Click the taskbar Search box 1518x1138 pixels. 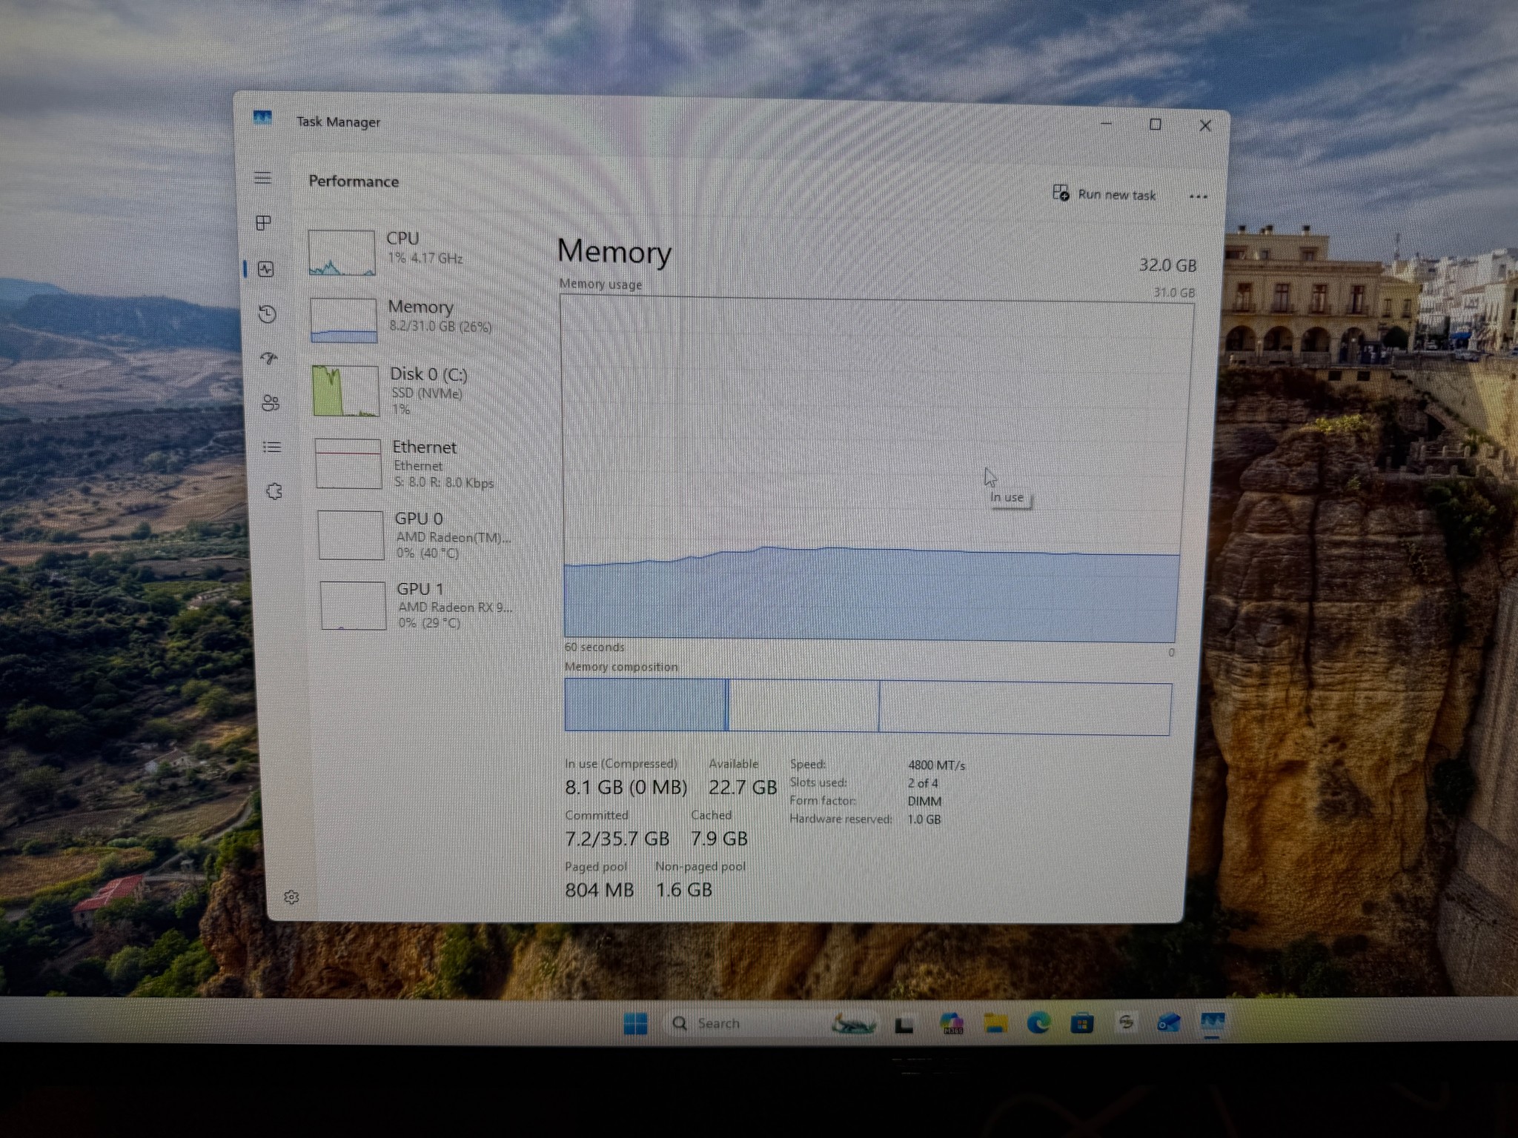pyautogui.click(x=749, y=1023)
